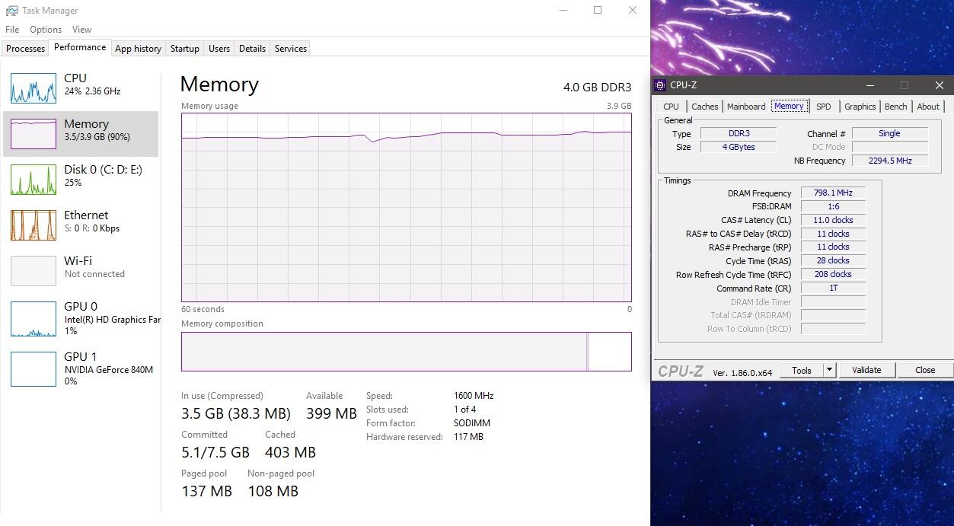Click the FSB:DRAM 1:6 value
954x526 pixels.
click(833, 206)
